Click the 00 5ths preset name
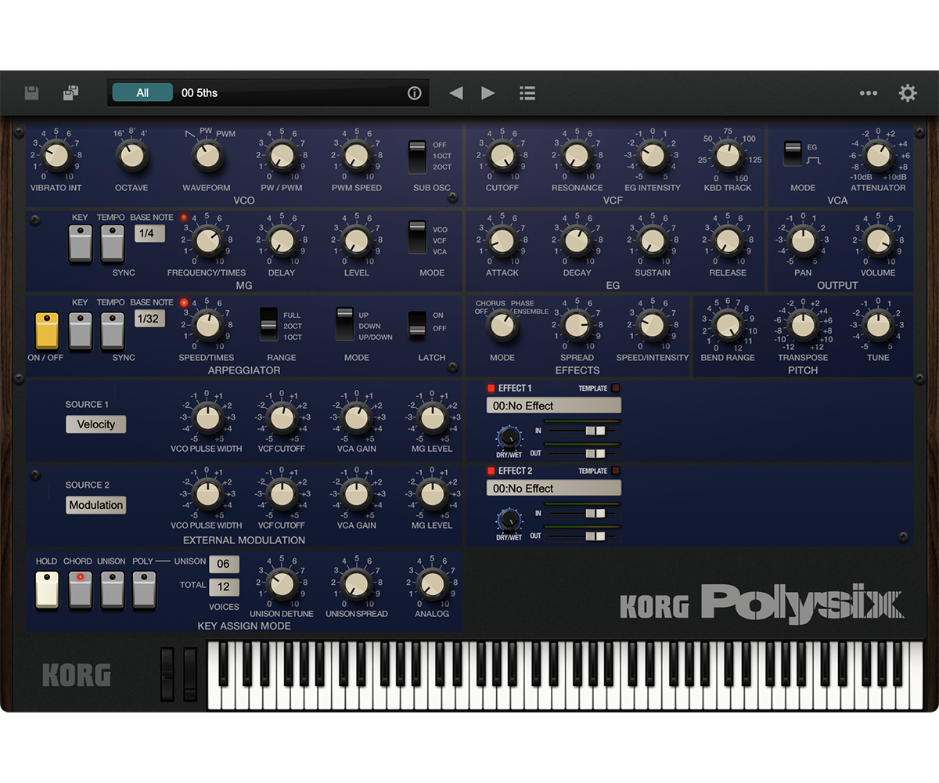Image resolution: width=939 pixels, height=783 pixels. coord(200,93)
